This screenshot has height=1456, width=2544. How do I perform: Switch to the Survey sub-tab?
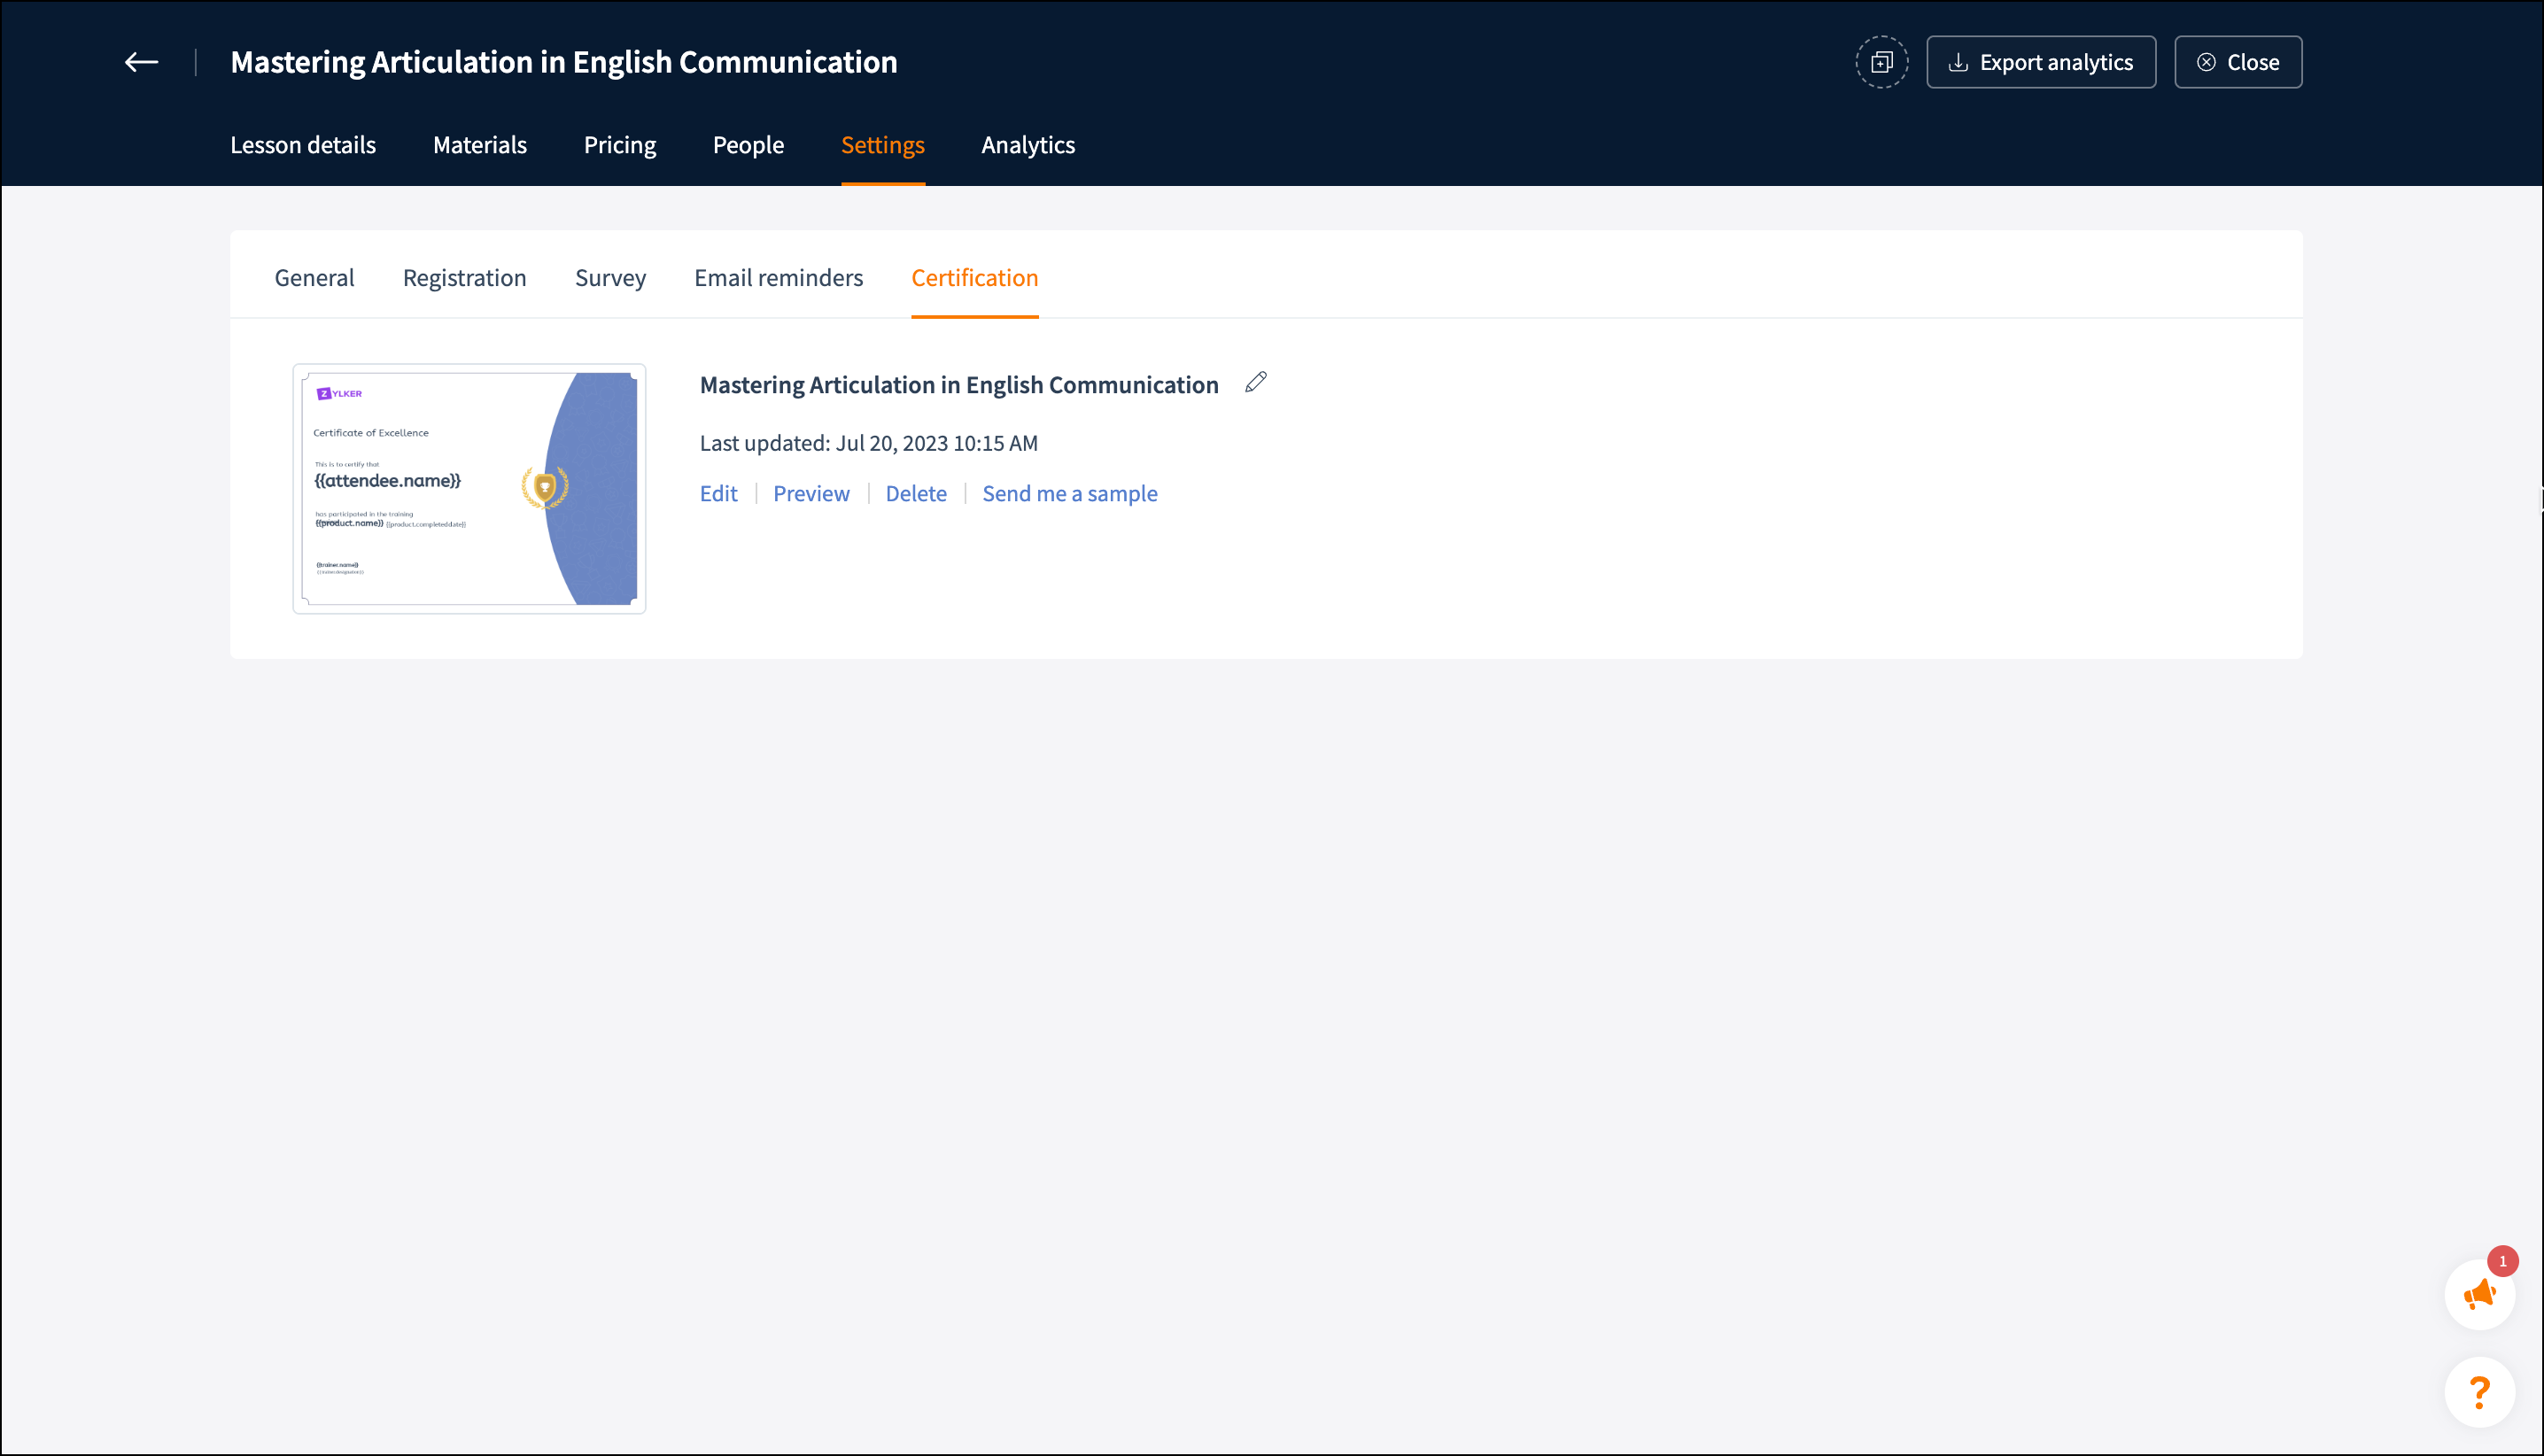point(610,278)
